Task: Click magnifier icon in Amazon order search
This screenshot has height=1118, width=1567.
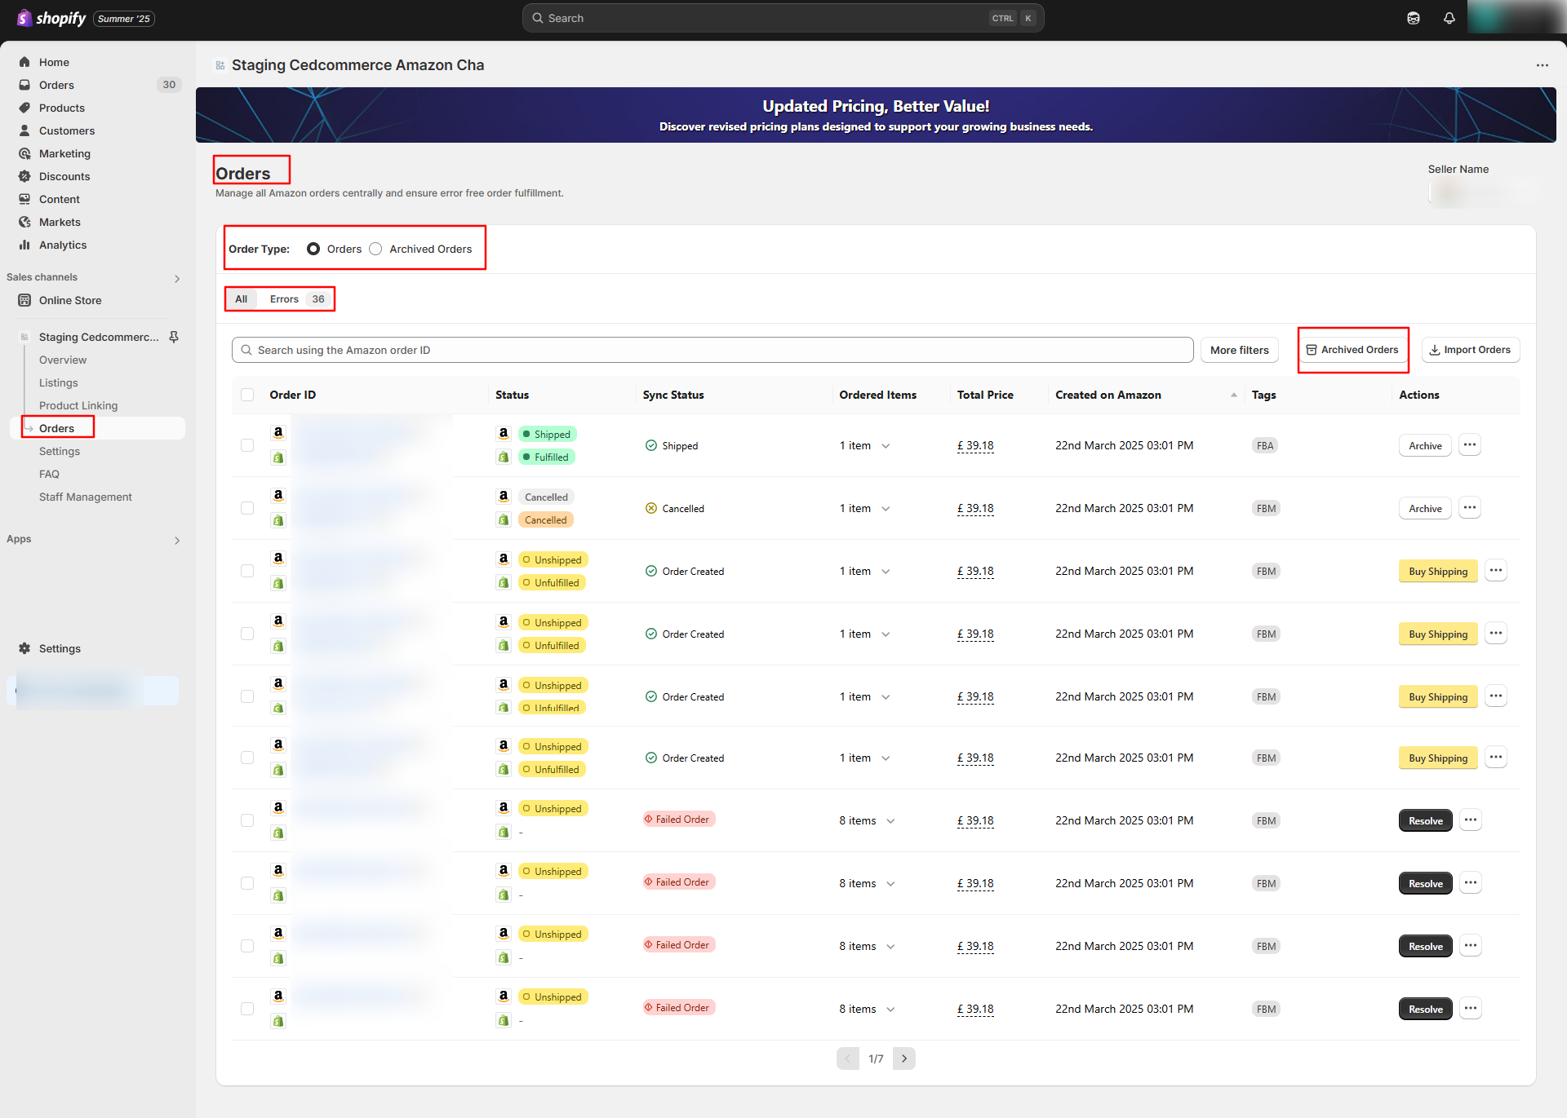Action: (246, 350)
